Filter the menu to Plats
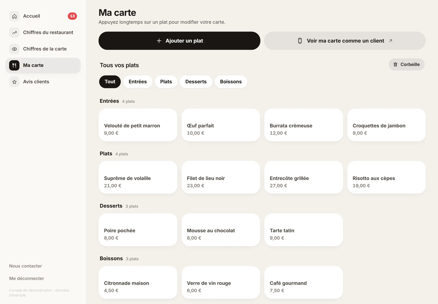Screen dimensions: 438x304 tap(166, 82)
